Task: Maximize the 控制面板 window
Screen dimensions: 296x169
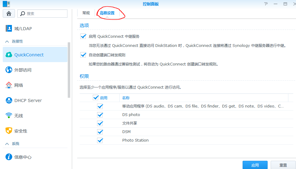Action: click(285, 4)
